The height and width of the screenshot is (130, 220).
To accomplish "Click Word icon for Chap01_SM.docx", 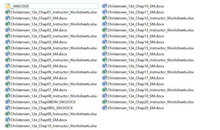I will [7, 18].
